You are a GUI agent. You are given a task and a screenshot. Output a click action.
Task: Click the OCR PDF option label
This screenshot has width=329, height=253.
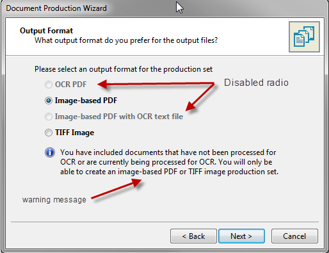[x=71, y=85]
